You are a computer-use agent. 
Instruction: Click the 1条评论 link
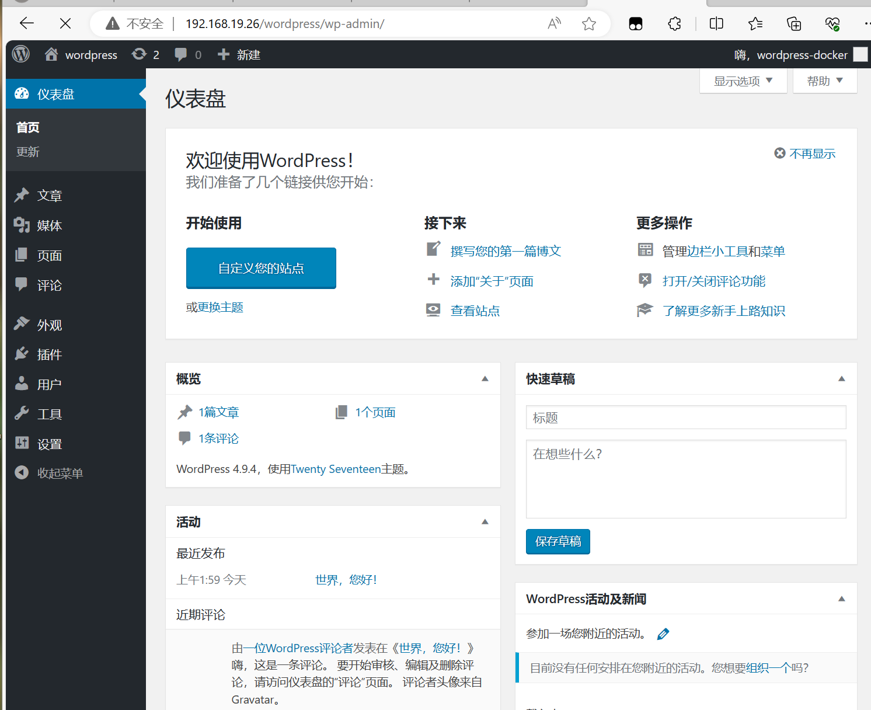tap(219, 438)
